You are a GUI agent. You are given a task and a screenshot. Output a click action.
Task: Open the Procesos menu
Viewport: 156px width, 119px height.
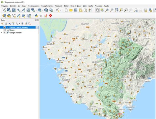pos(98,6)
